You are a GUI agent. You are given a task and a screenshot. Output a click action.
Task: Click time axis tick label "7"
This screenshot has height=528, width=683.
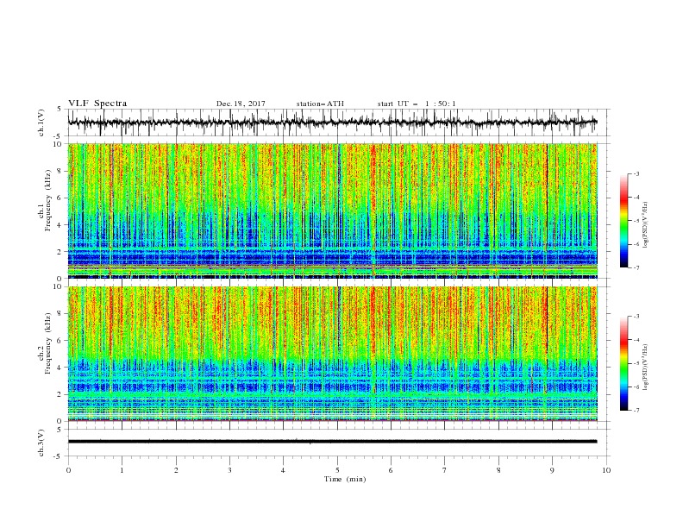[445, 470]
